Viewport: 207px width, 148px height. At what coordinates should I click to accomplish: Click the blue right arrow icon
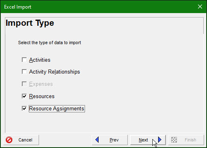pos(160,140)
